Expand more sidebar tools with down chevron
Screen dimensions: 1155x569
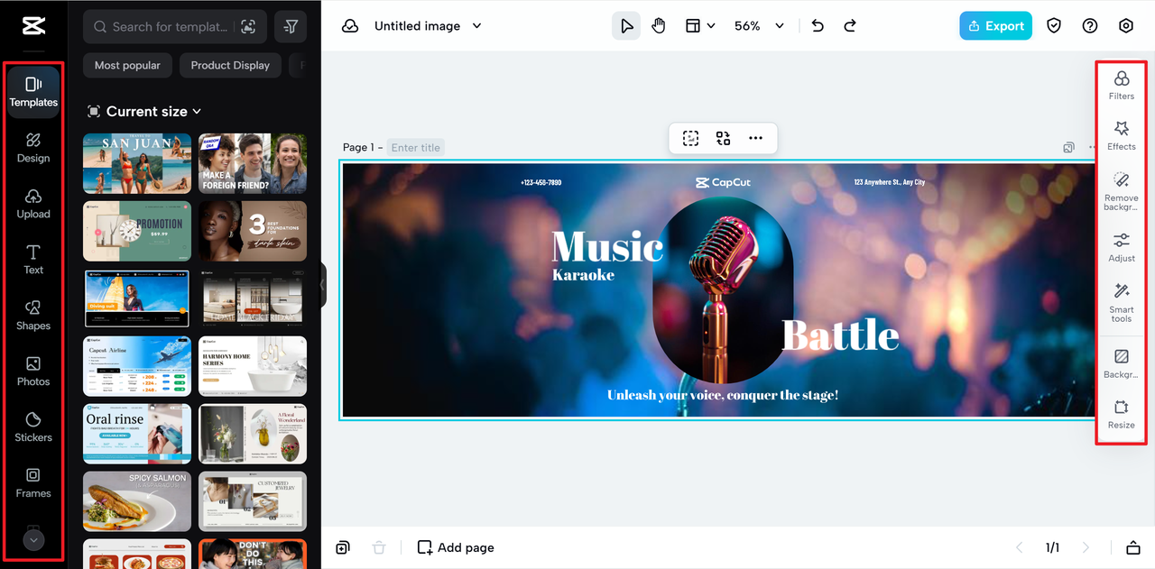point(33,540)
